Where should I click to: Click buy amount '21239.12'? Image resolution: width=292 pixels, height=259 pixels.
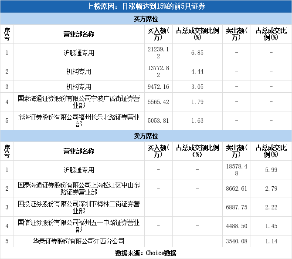pos(158,53)
